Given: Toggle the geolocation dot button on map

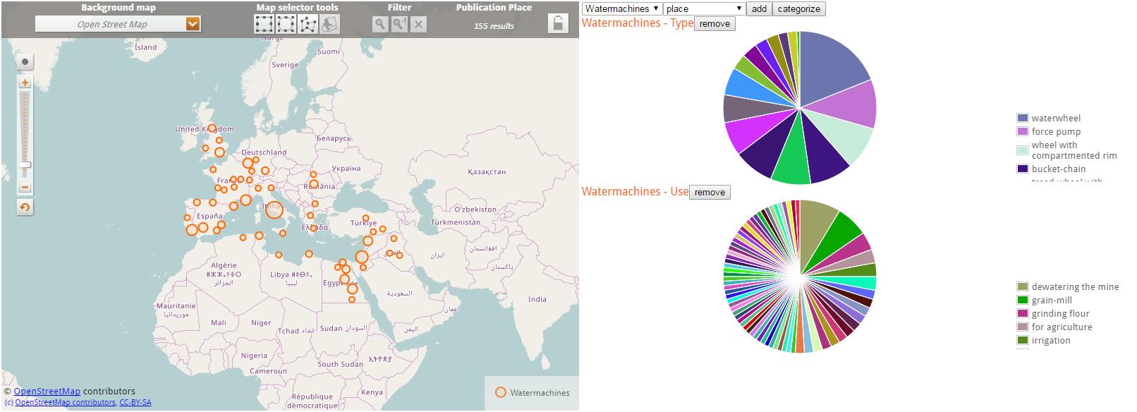Looking at the screenshot, I should (x=25, y=62).
